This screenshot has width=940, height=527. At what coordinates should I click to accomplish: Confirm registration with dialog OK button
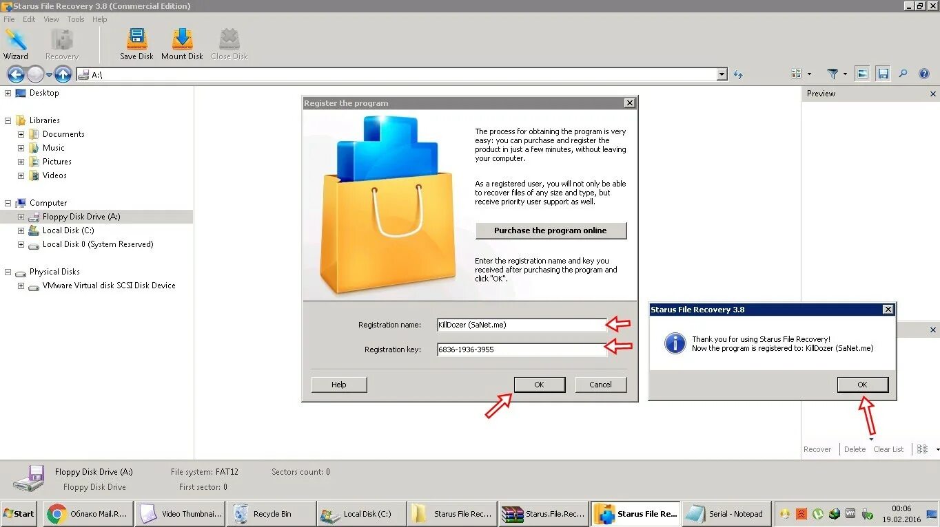[x=539, y=385]
